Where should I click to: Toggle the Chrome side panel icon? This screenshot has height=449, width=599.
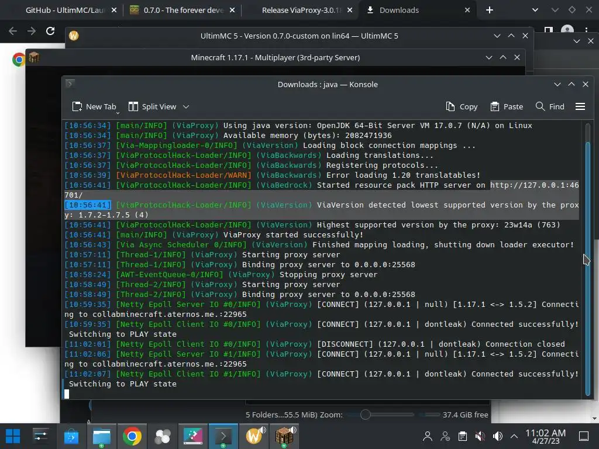pyautogui.click(x=549, y=30)
